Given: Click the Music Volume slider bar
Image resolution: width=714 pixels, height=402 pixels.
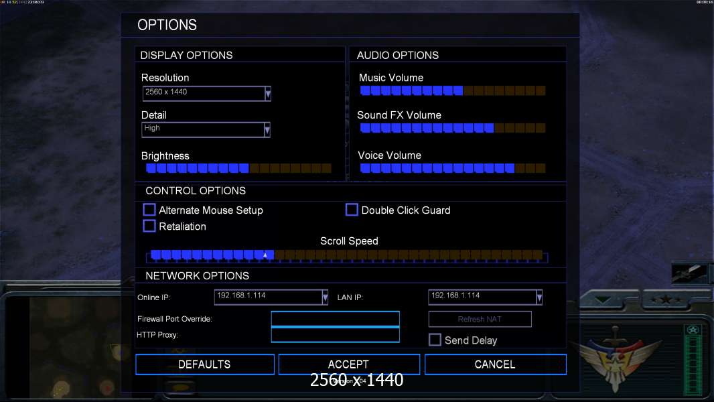Looking at the screenshot, I should [452, 90].
